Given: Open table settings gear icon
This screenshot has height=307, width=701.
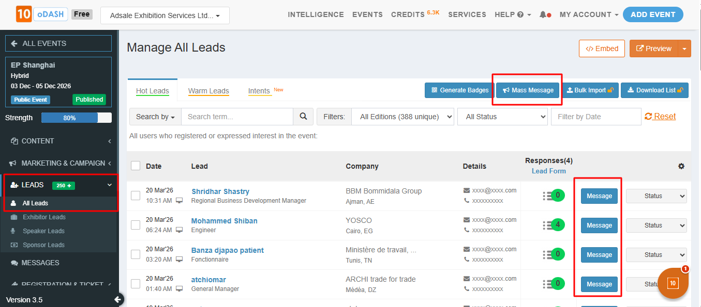Looking at the screenshot, I should tap(681, 166).
